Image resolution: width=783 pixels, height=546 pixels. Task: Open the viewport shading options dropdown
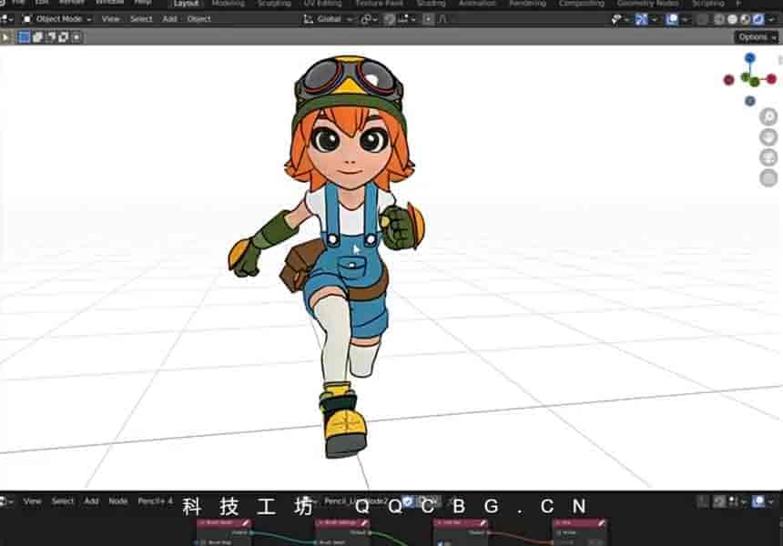771,19
